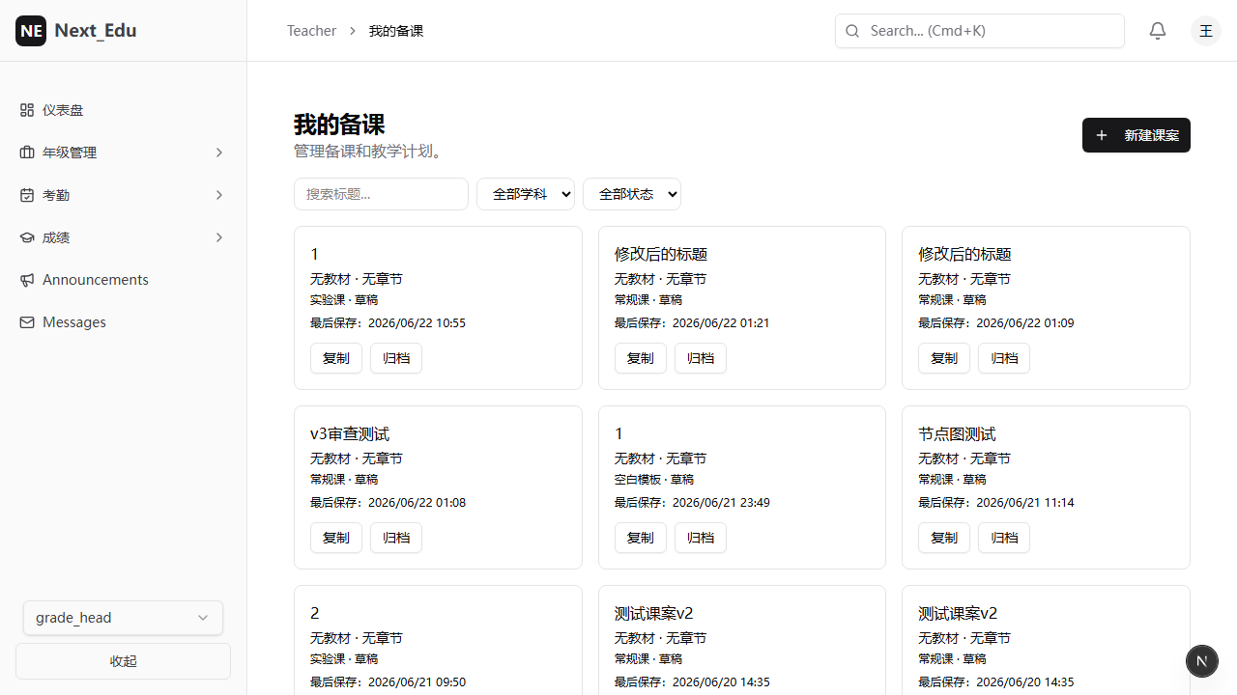Image resolution: width=1237 pixels, height=695 pixels.
Task: Open the Messages envelope icon
Action: pyautogui.click(x=27, y=322)
